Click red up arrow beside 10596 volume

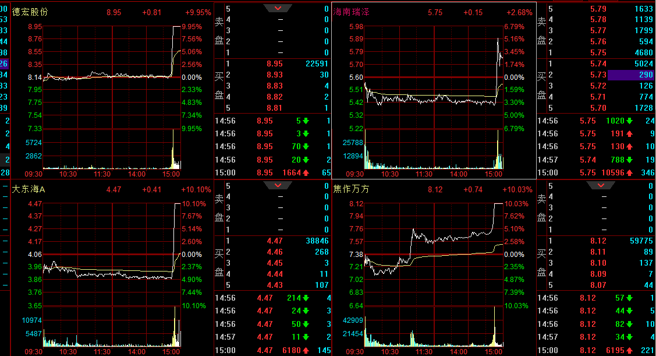point(629,172)
